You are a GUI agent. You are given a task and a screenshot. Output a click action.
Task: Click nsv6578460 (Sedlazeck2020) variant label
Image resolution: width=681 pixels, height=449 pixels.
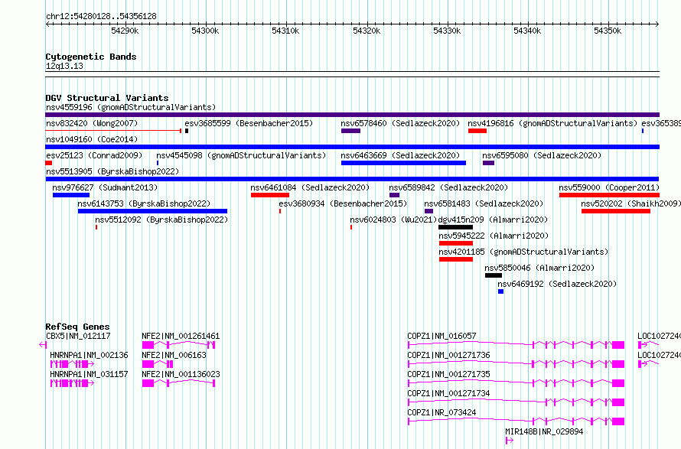click(400, 123)
